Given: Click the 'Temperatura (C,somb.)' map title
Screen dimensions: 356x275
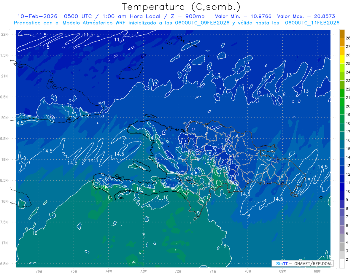Looking at the screenshot, I should point(181,7).
